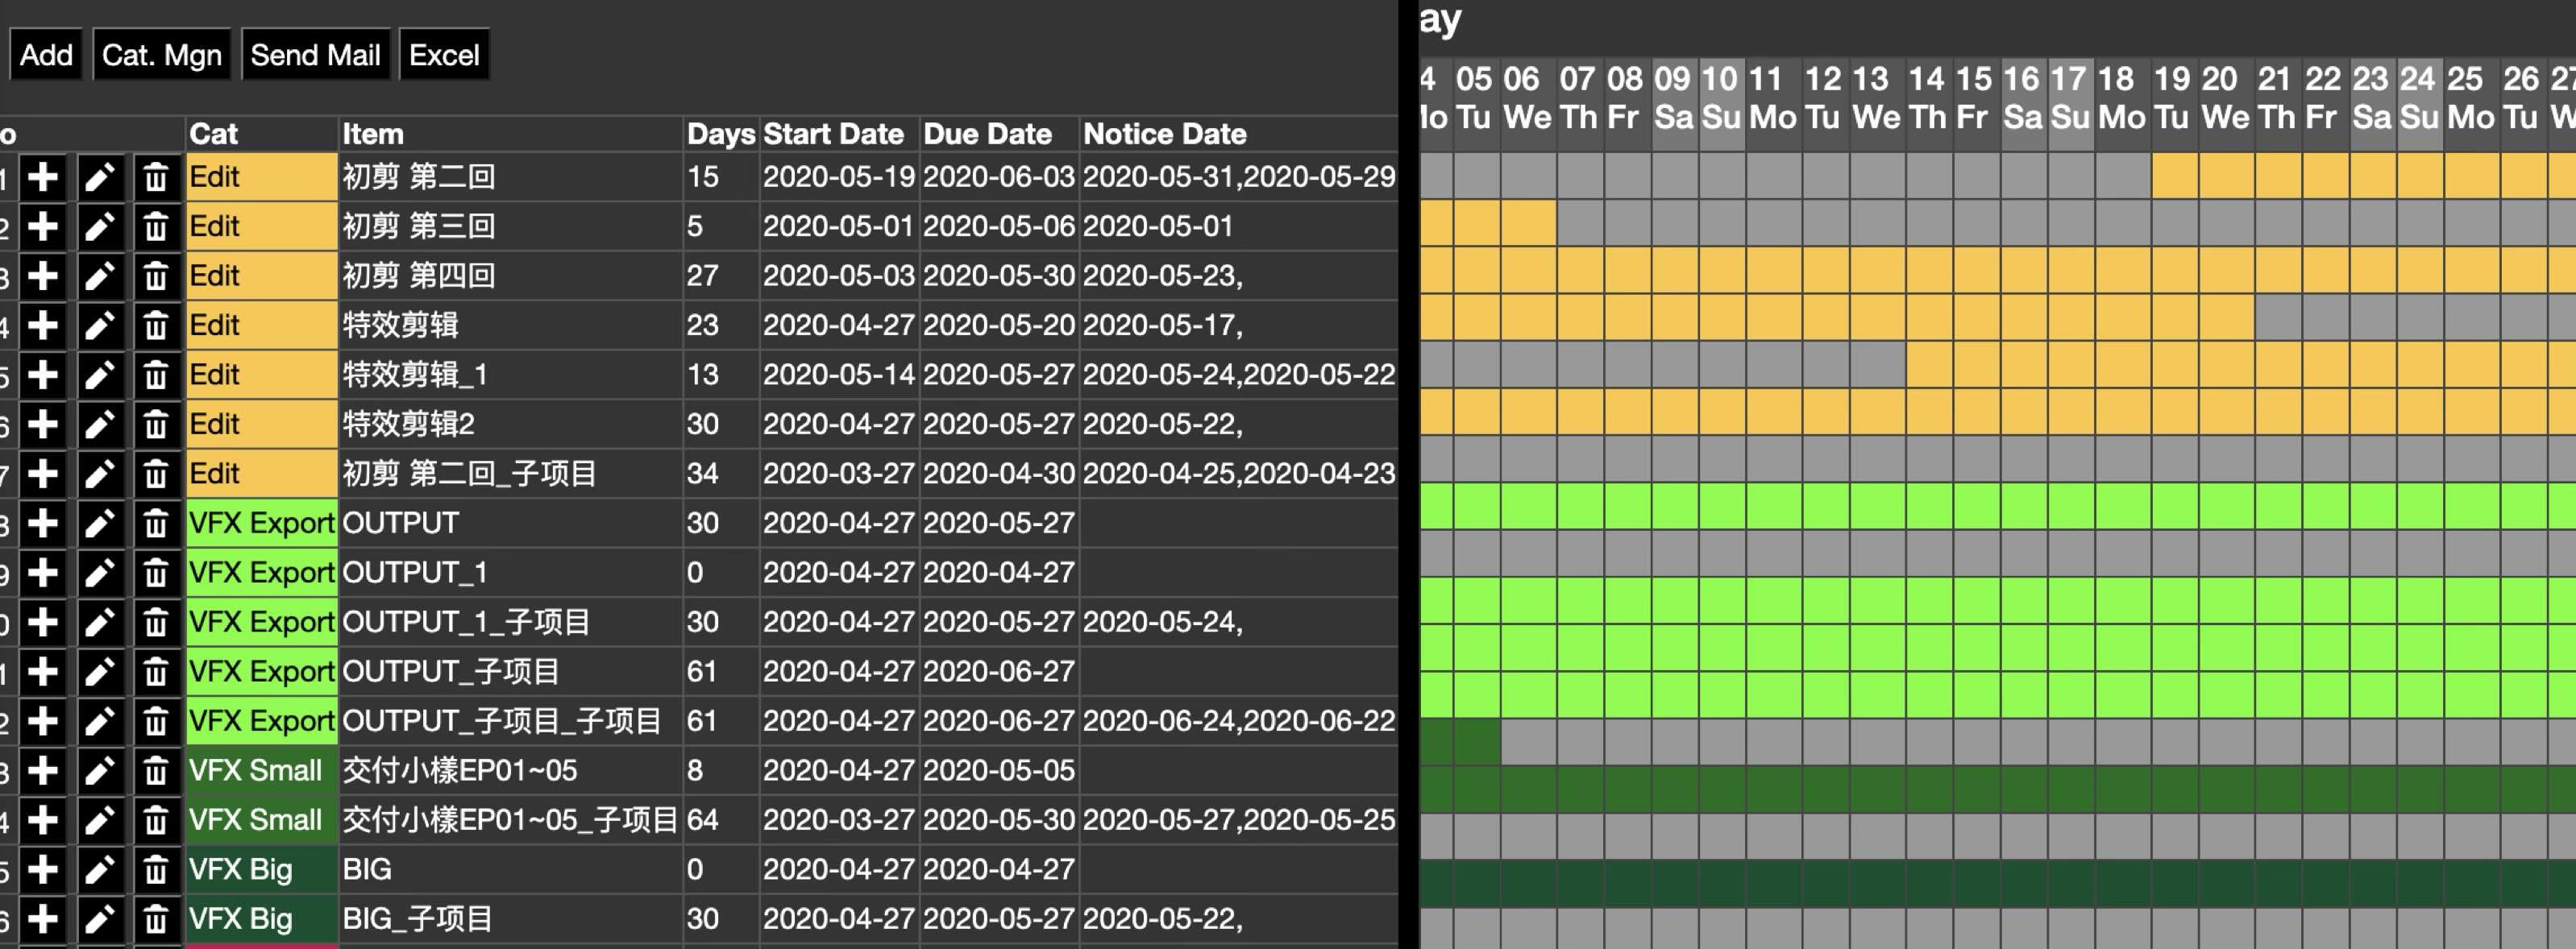Click the Send Mail button

(315, 55)
